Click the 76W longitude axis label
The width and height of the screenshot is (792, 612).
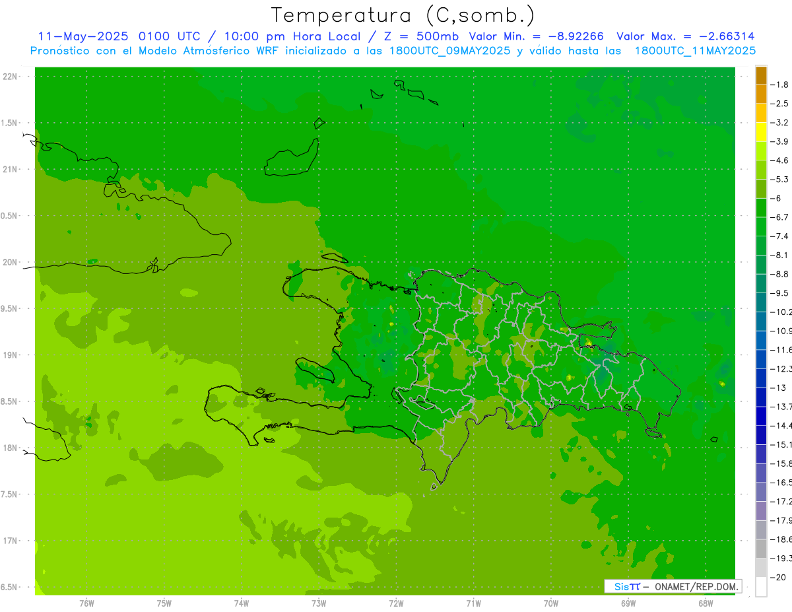(86, 603)
